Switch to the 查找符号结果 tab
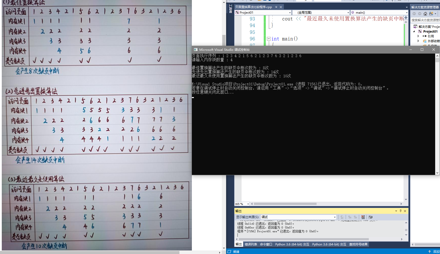This screenshot has width=440, height=254. click(x=358, y=244)
